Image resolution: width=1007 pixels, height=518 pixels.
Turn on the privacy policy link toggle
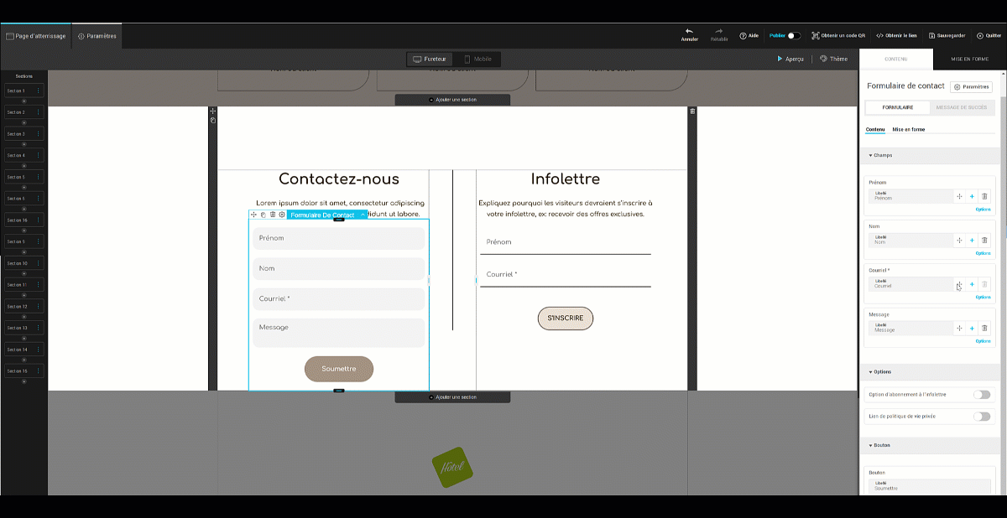point(981,416)
